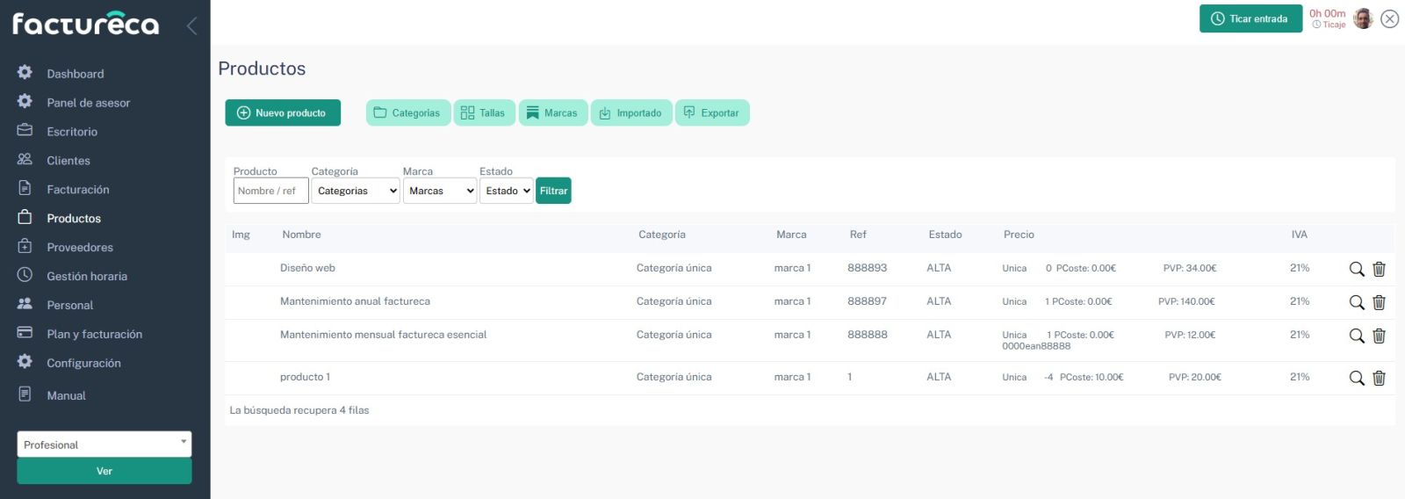1405x499 pixels.
Task: Collapse the sidebar with the chevron arrow
Action: point(191,25)
